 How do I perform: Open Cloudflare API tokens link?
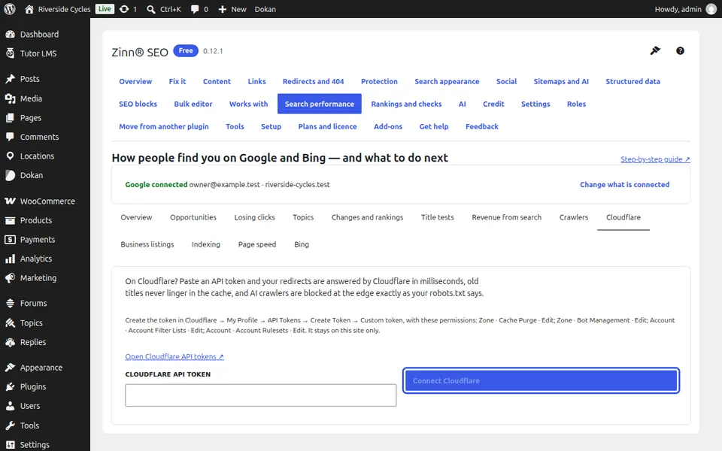(x=174, y=356)
